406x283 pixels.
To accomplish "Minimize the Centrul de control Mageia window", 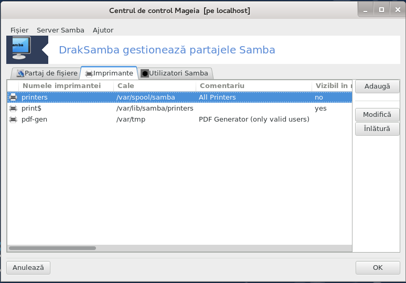I will click(x=366, y=10).
